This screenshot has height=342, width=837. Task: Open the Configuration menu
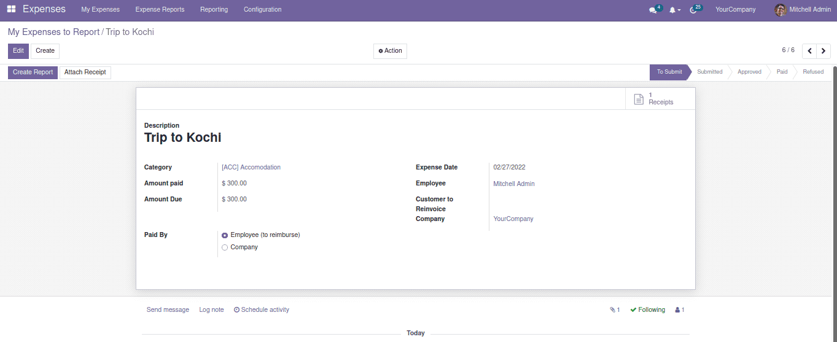(262, 10)
